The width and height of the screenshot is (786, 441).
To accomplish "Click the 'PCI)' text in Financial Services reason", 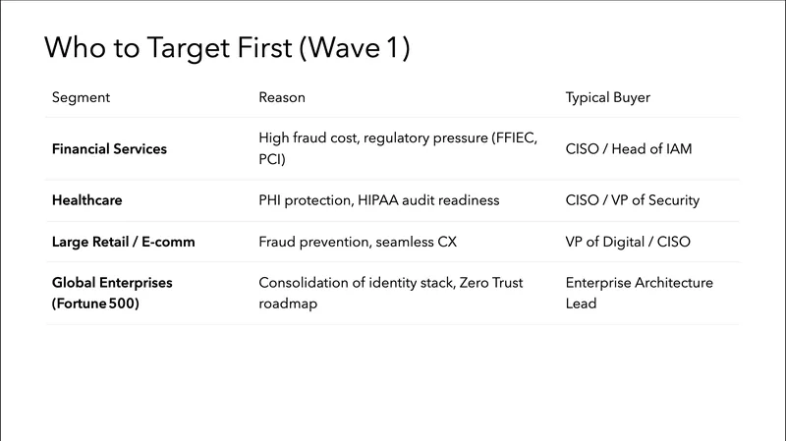I will [272, 158].
